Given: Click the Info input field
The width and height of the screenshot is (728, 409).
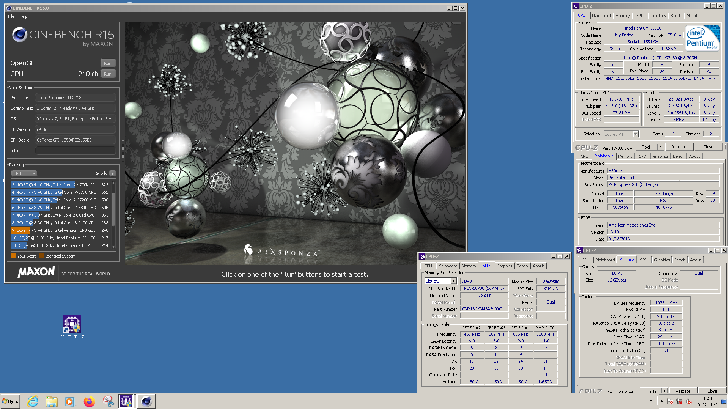Looking at the screenshot, I should [75, 151].
